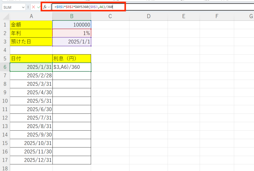This screenshot has height=171, width=254.
Task: Select row 6 header
Action: coord(5,67)
